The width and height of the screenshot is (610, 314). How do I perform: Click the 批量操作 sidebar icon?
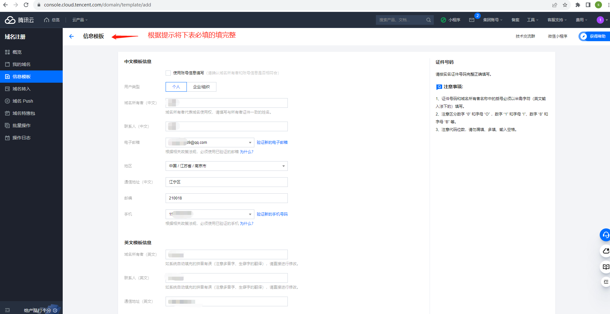(x=7, y=125)
